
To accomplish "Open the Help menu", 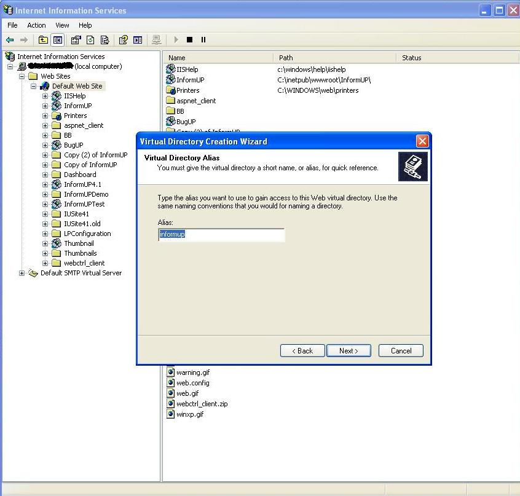I will click(x=85, y=25).
